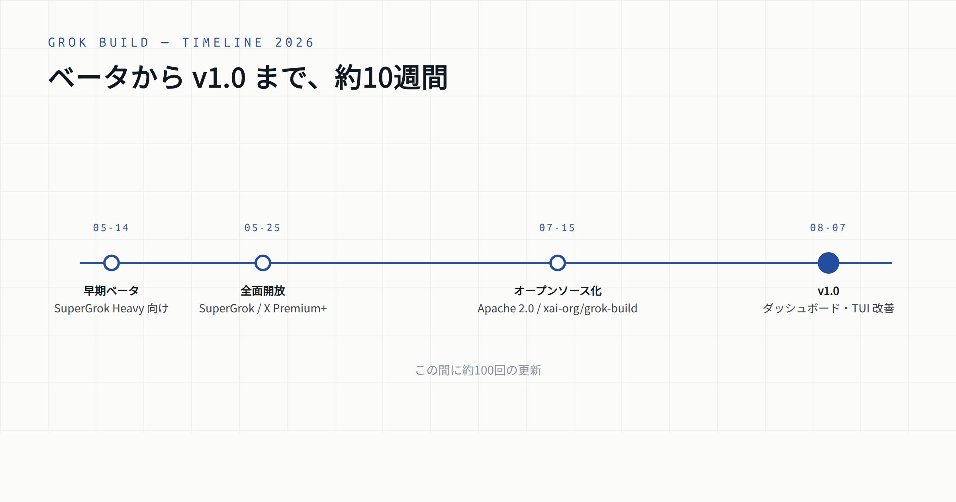The width and height of the screenshot is (956, 502).
Task: Click the SuperGrok / X Premium+ description
Action: [x=263, y=308]
